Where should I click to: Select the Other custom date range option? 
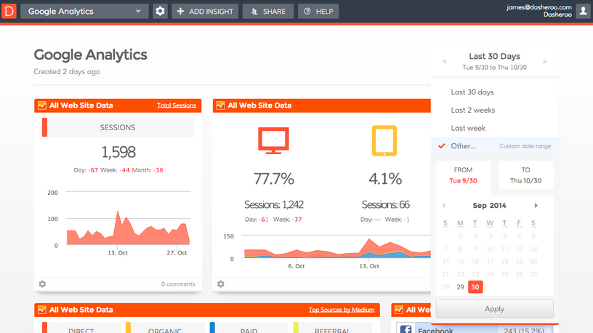tap(464, 146)
